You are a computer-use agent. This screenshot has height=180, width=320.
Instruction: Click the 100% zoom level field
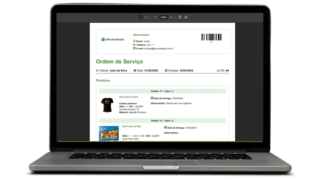point(163,17)
